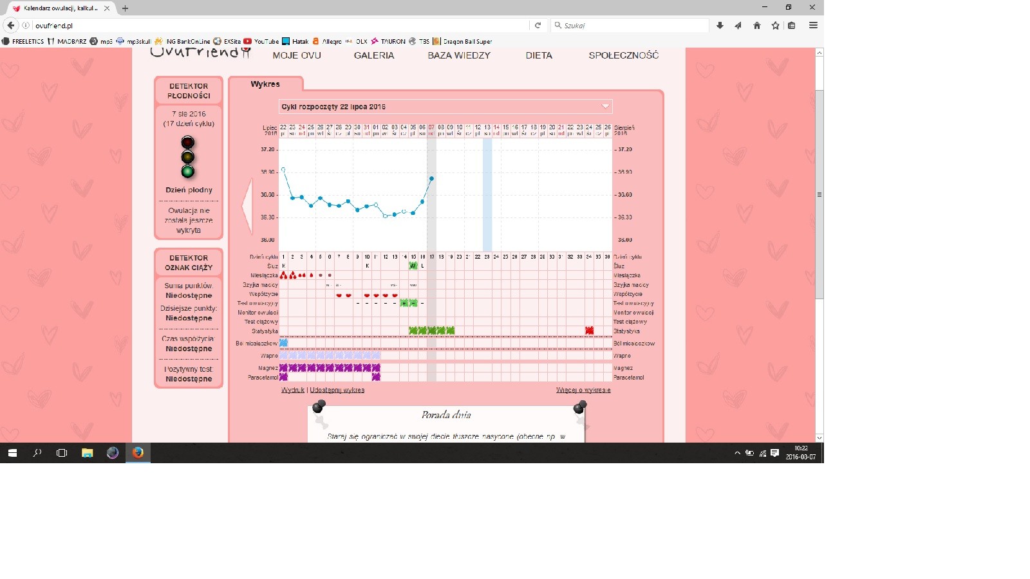1030x579 pixels.
Task: Expand the 'Cykl rozpoczęty 22 lipca 2016' dropdown
Action: [605, 106]
